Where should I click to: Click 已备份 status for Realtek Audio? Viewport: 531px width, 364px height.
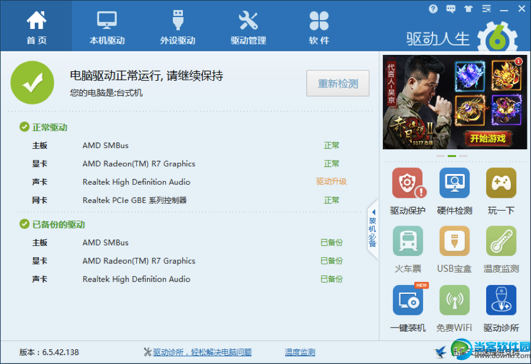coord(332,279)
